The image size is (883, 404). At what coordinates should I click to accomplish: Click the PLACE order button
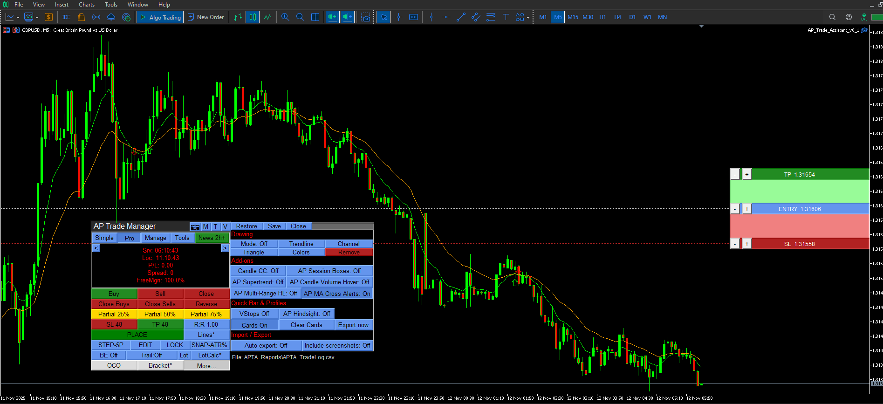click(137, 335)
